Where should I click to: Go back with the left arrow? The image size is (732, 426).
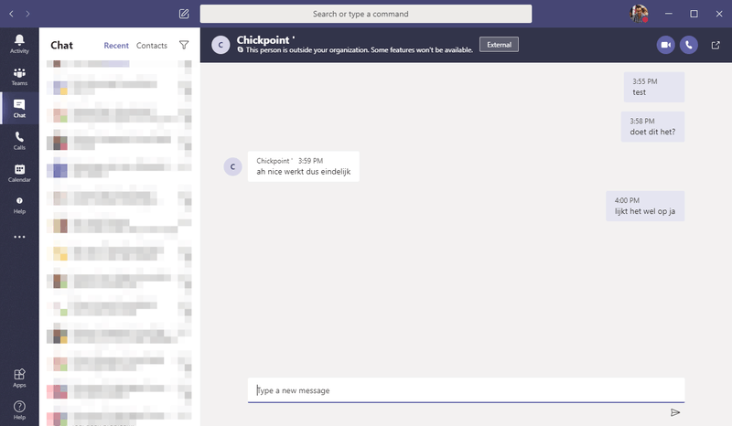pos(11,14)
